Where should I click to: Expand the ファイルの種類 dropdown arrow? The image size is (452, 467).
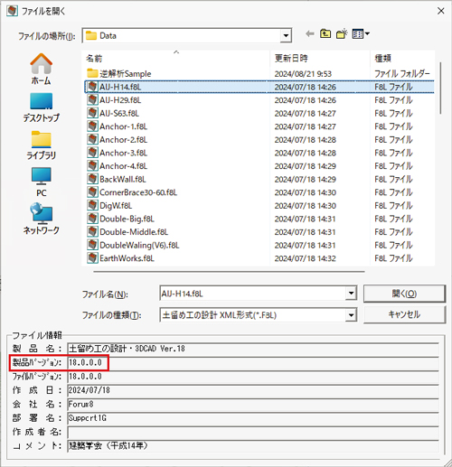[351, 315]
